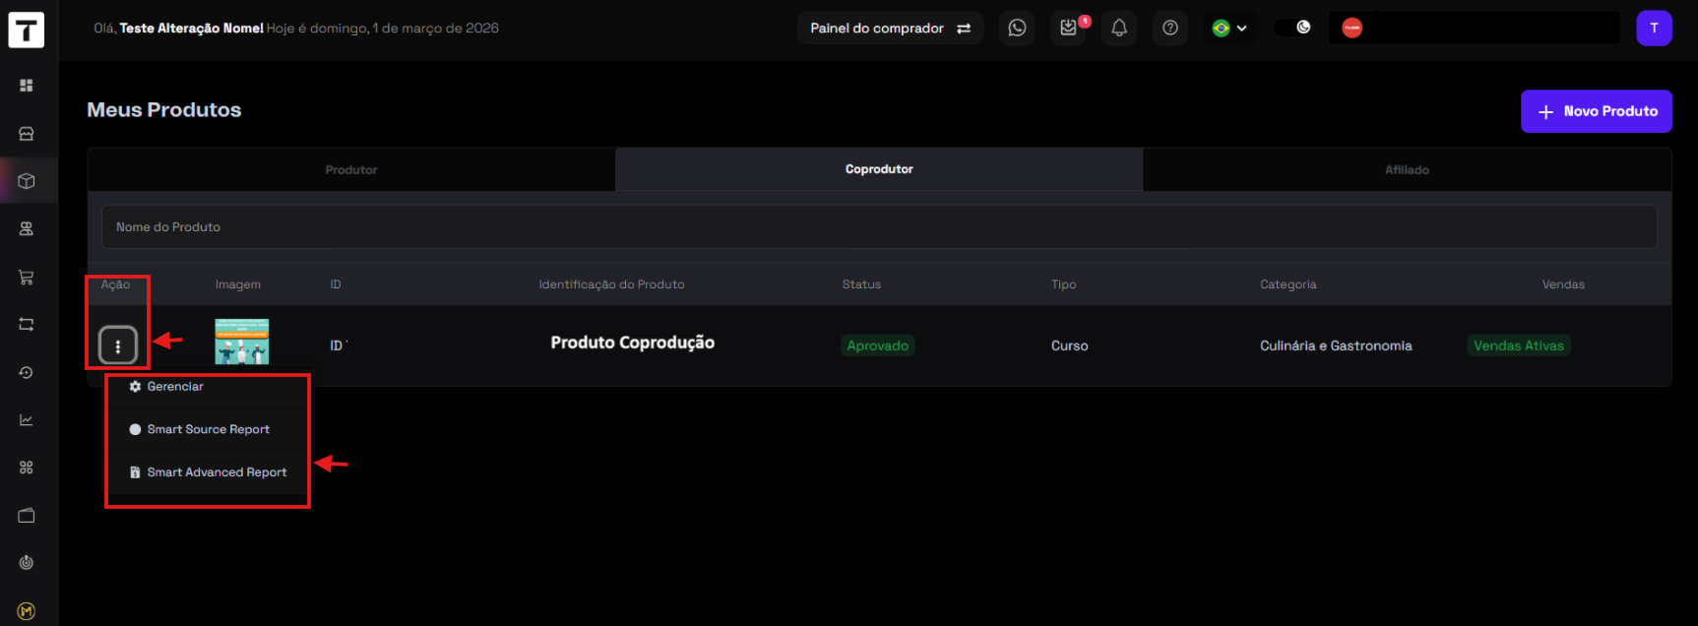This screenshot has width=1698, height=626.
Task: Expand the Brazil flag language dropdown
Action: [x=1229, y=28]
